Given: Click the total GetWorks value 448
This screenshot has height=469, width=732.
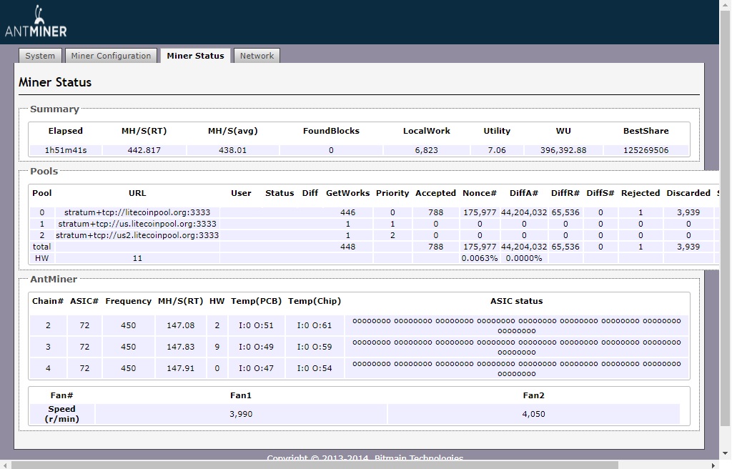Looking at the screenshot, I should click(348, 247).
